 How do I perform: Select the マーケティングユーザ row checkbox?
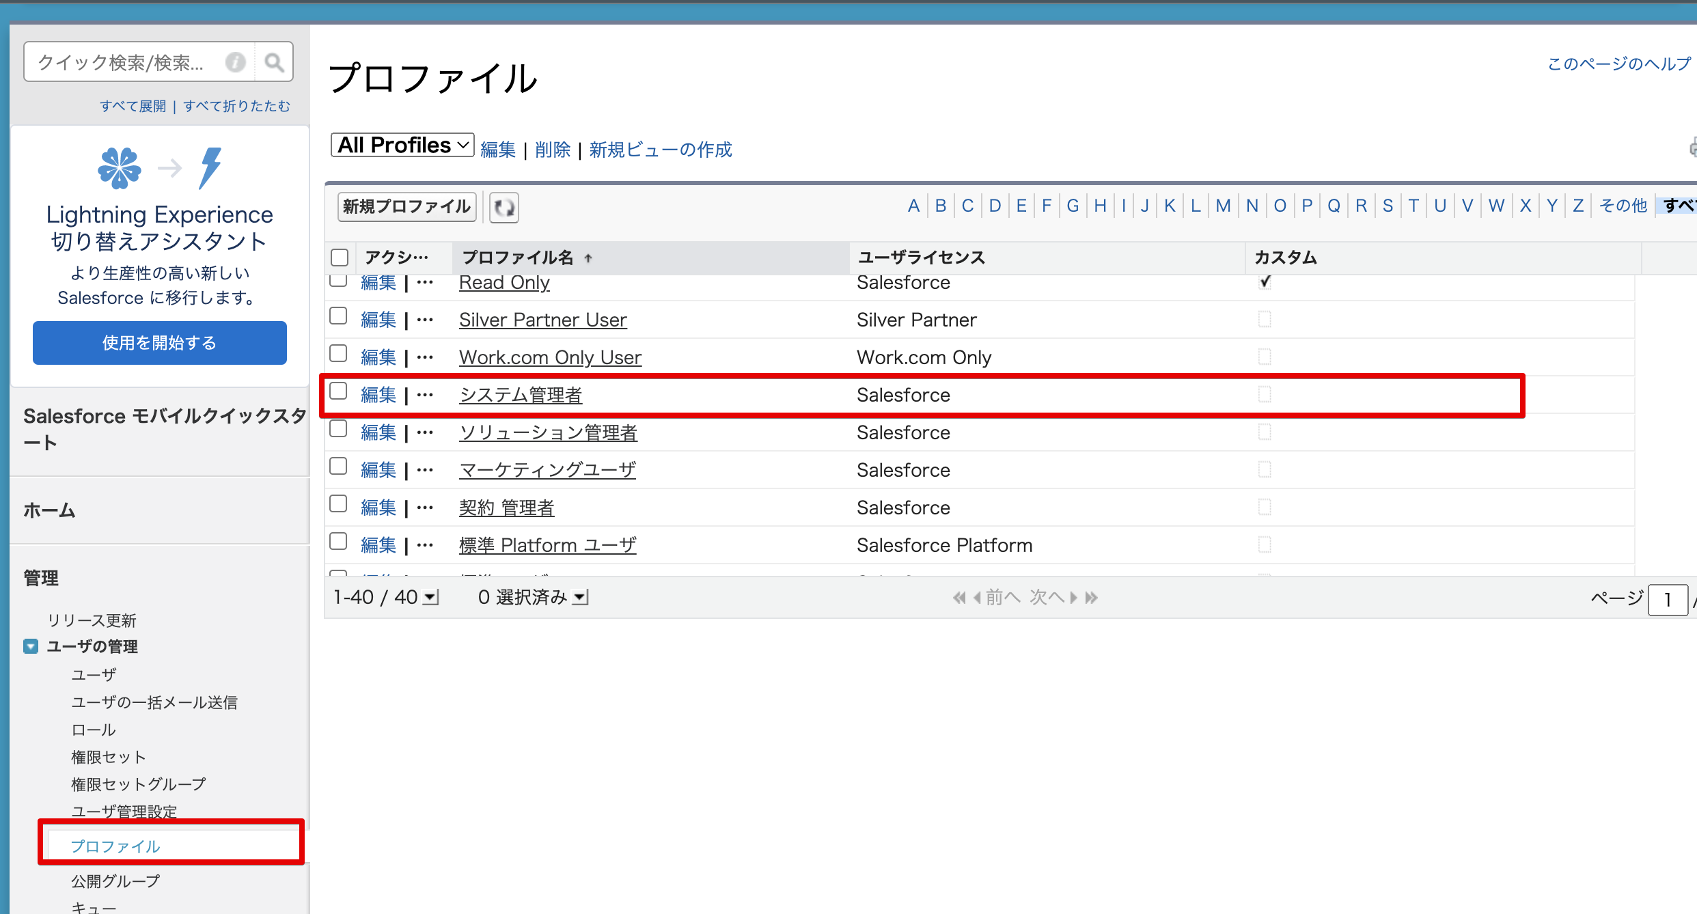click(338, 467)
